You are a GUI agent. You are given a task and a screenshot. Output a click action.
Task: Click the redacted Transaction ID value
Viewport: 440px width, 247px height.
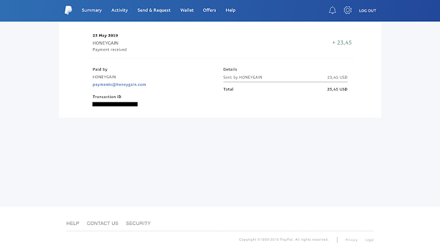click(x=115, y=104)
